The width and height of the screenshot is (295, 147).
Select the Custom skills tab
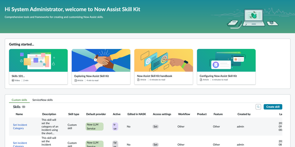pyautogui.click(x=19, y=100)
